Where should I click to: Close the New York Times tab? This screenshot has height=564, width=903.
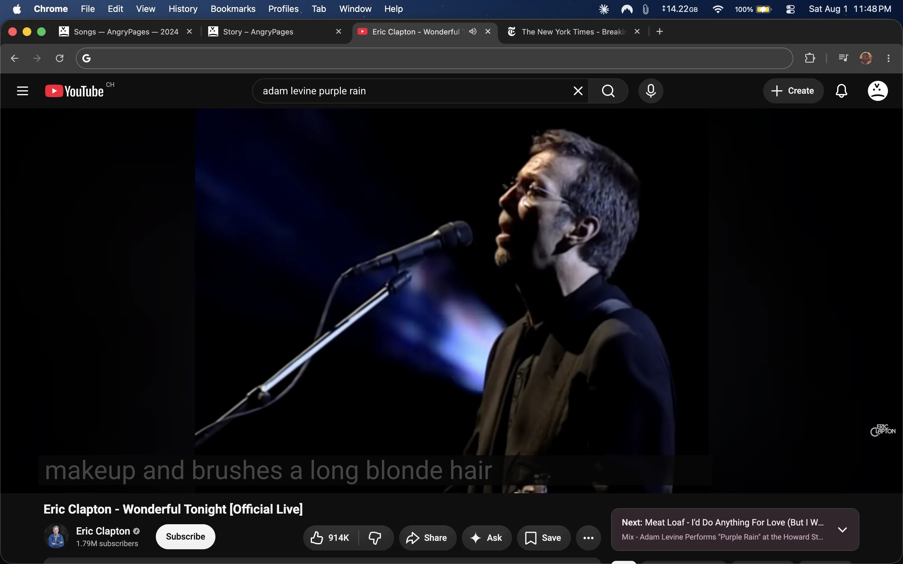point(637,32)
